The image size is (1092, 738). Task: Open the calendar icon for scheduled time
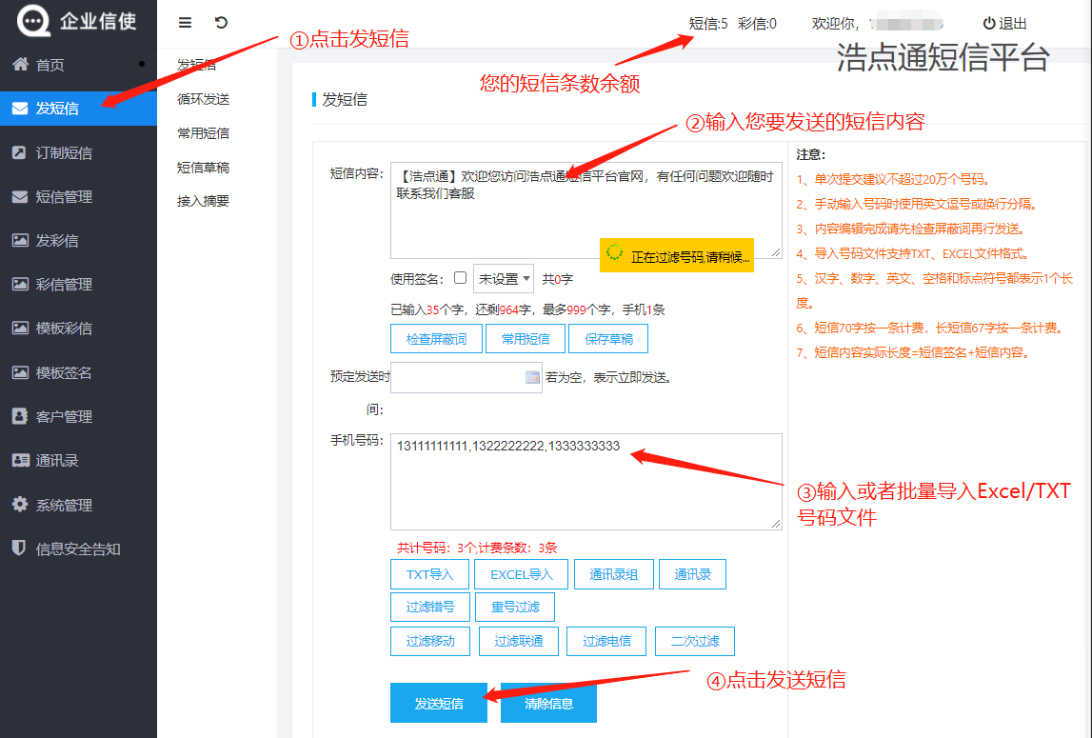click(532, 377)
